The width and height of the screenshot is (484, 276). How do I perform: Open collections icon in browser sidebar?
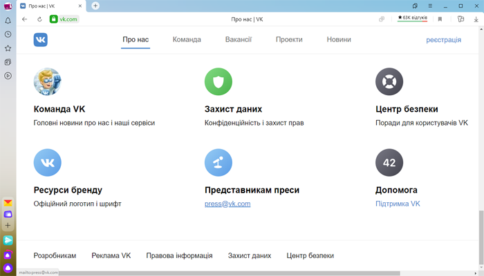point(8,62)
